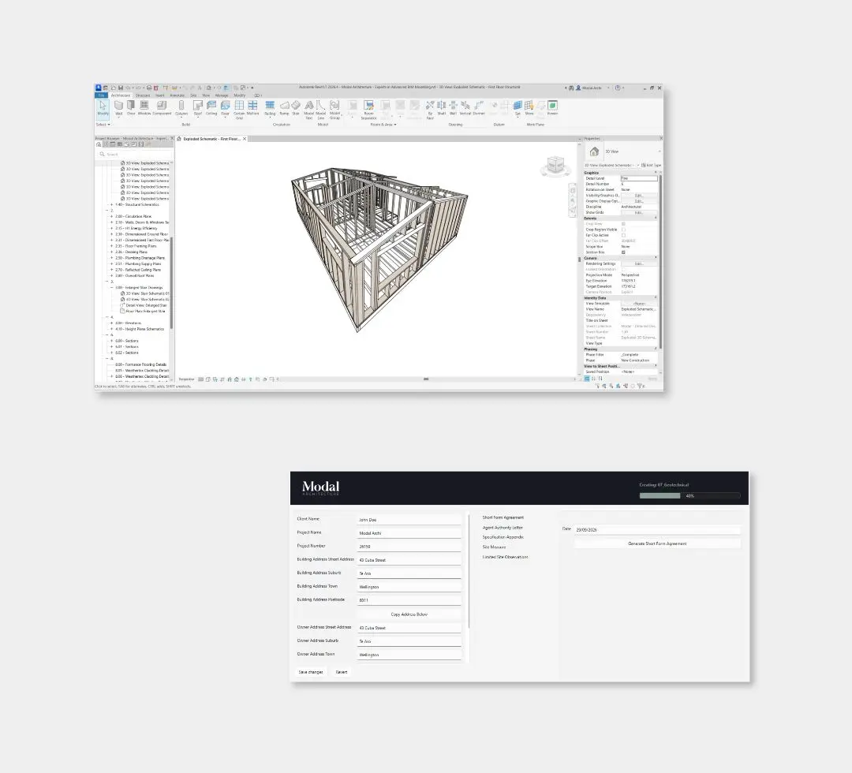852x773 pixels.
Task: Click the Client Name input field
Action: 409,520
